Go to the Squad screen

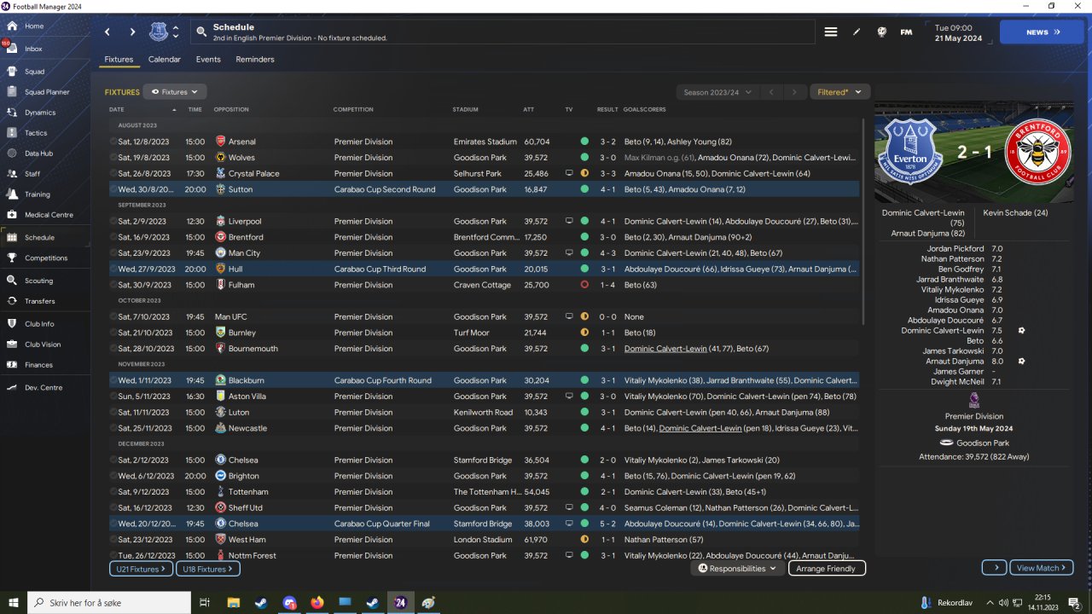[34, 72]
